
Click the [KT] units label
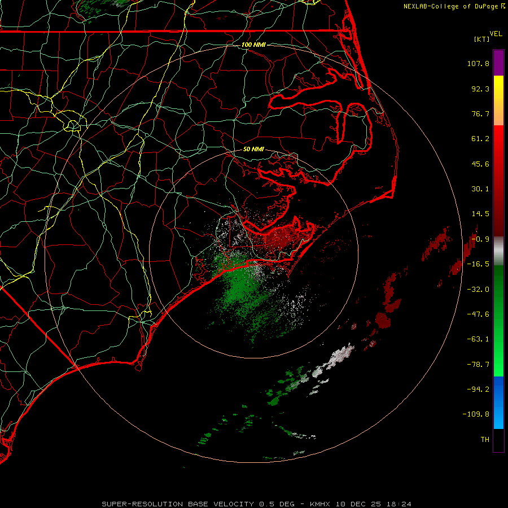(482, 39)
